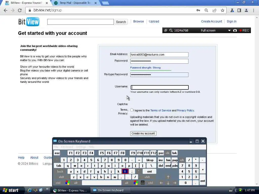
Task: Click the keyboard tray icon in system tray
Action: pos(231,190)
